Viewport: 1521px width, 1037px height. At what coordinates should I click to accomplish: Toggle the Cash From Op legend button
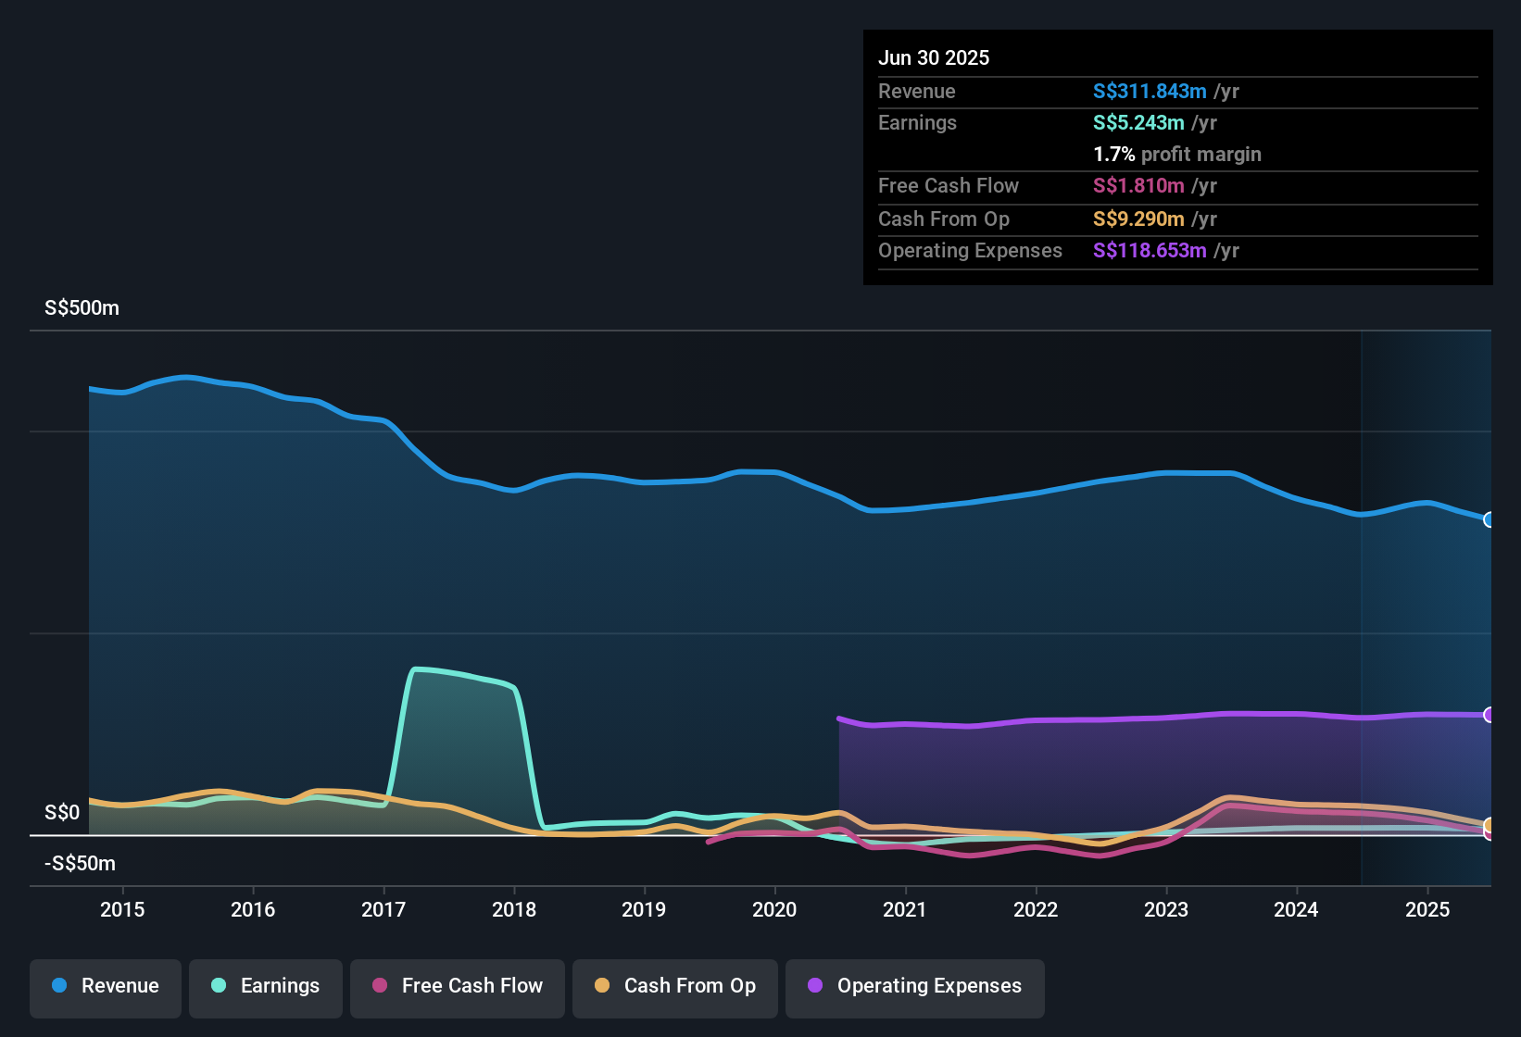coord(675,987)
